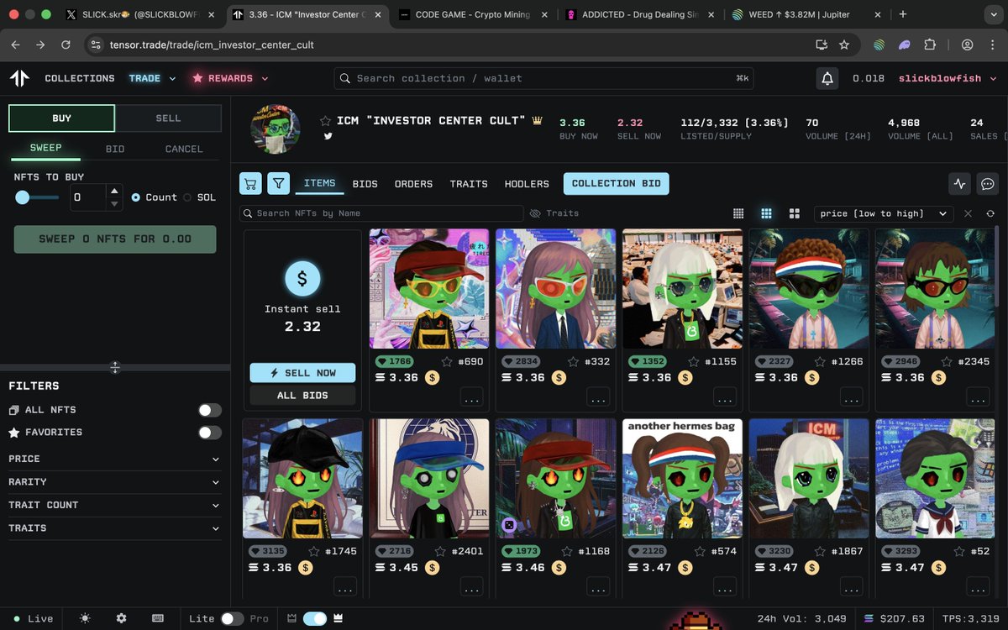Open the notifications bell
Image resolution: width=1008 pixels, height=630 pixels.
(827, 78)
